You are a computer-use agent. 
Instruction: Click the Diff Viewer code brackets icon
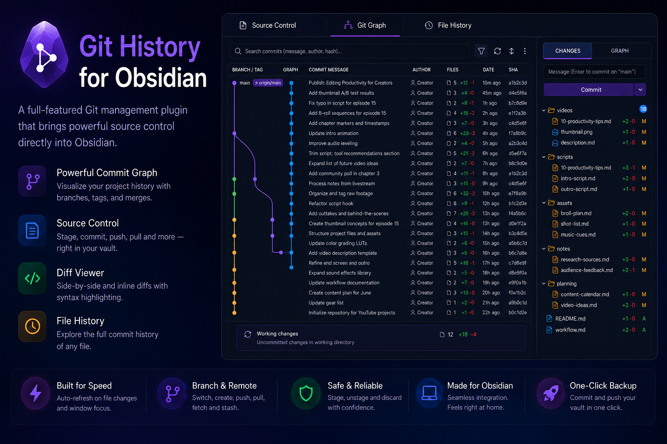pos(33,278)
